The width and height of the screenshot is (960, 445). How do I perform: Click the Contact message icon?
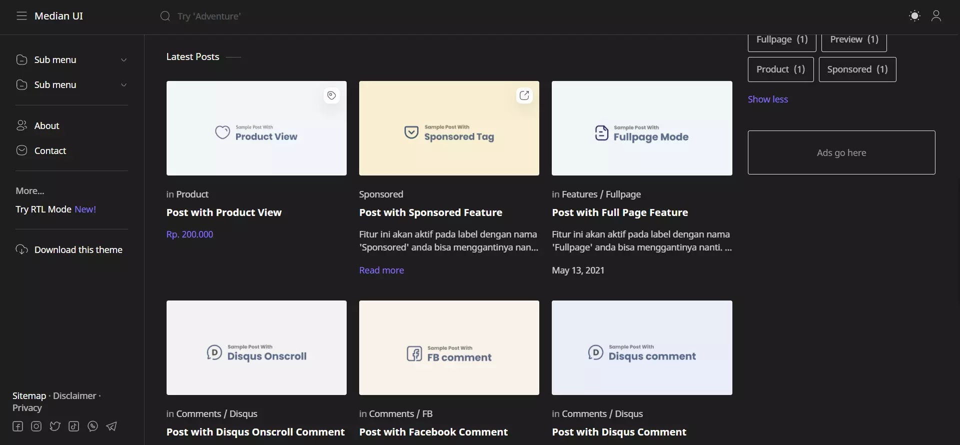point(22,150)
